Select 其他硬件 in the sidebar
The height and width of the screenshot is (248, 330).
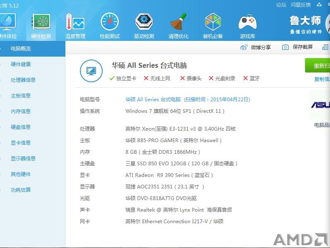21,174
